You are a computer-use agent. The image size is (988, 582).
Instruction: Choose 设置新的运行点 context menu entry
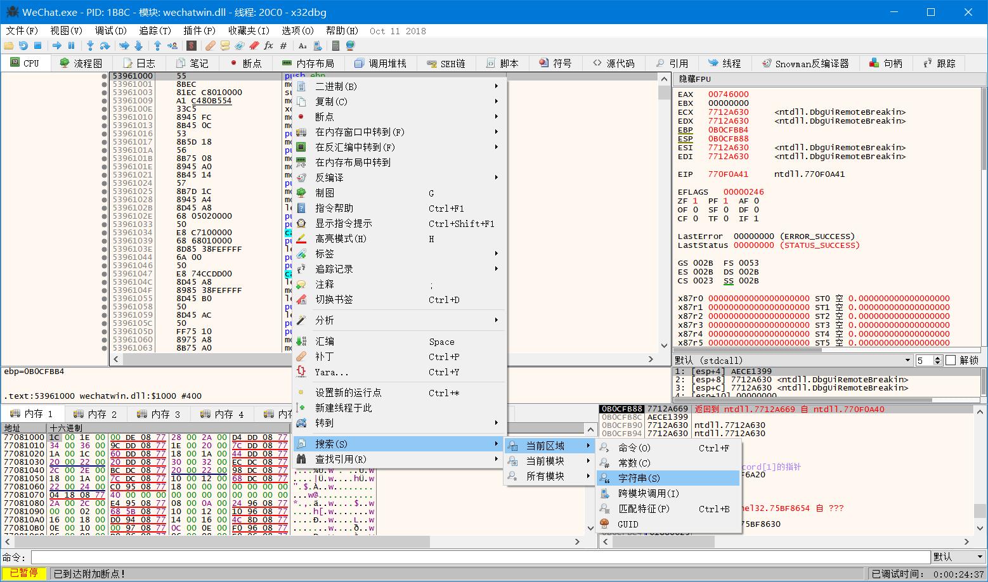[400, 393]
